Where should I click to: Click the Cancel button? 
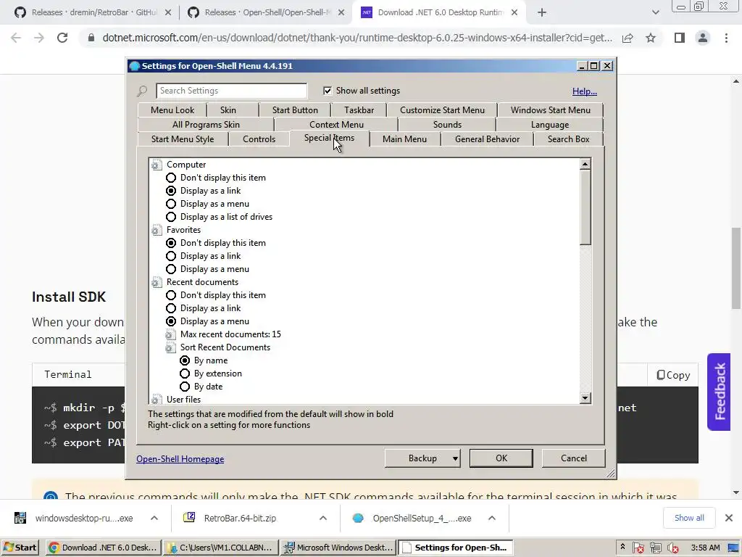pyautogui.click(x=574, y=458)
